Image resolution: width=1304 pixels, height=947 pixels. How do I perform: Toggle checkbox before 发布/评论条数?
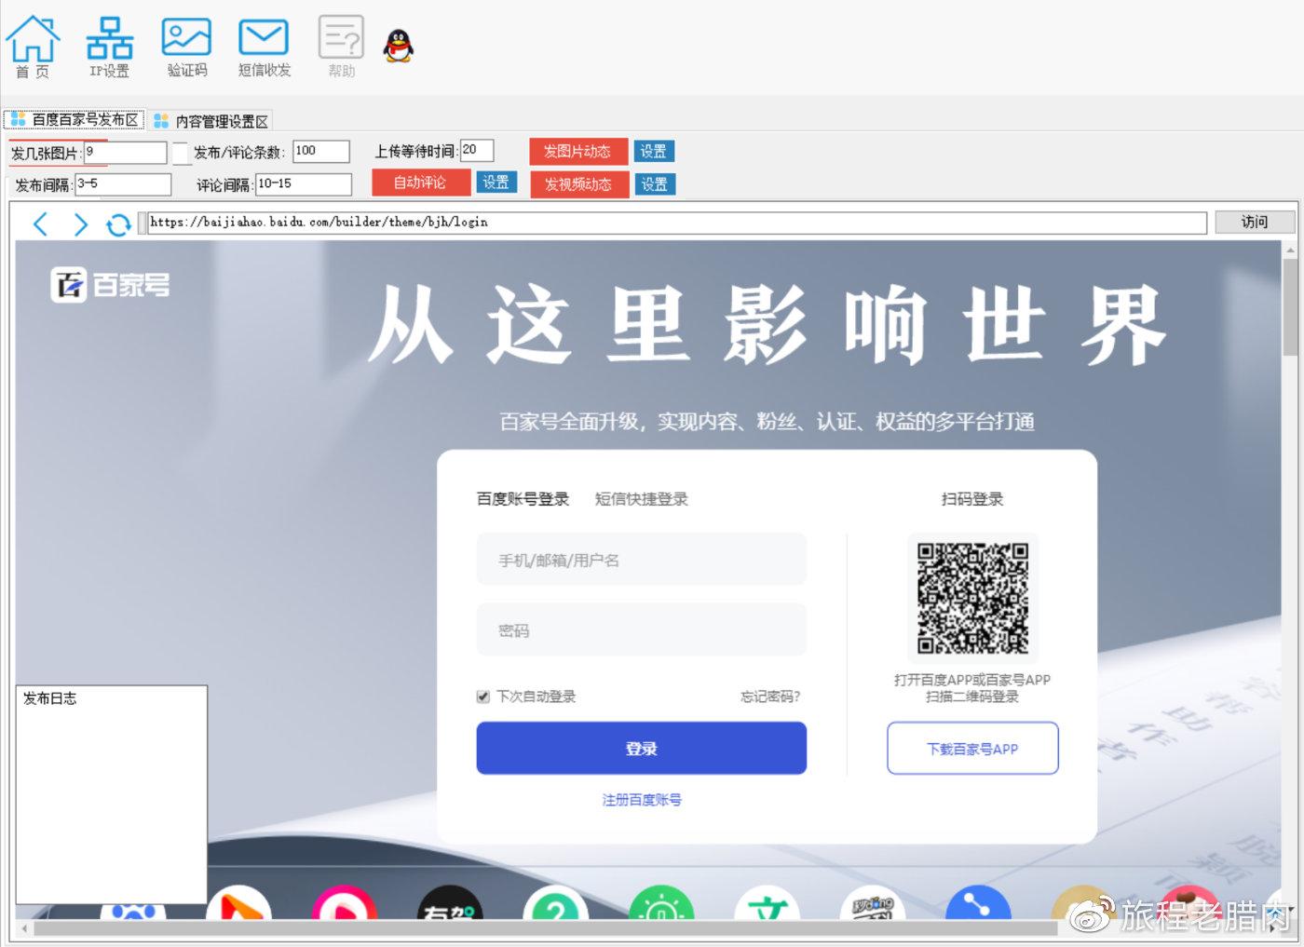coord(180,153)
